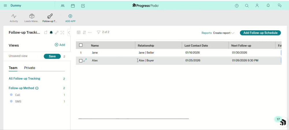
Task: Click the Unsaved view label
Action: tap(18, 56)
